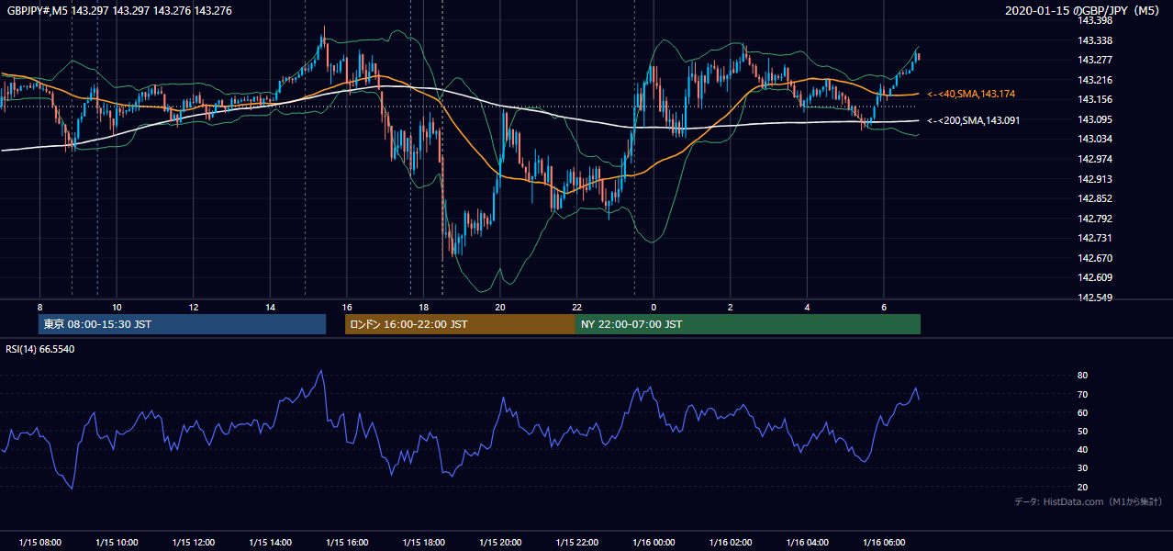Click price axis value 143.338
The width and height of the screenshot is (1173, 551).
pos(1094,40)
